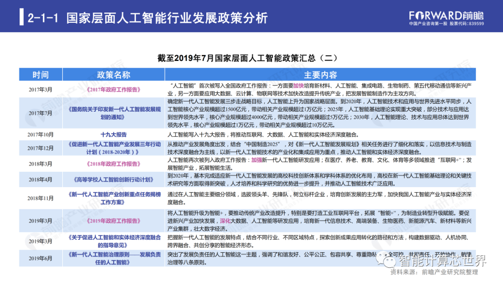Select the date cell 2018年4月
This screenshot has height=283, width=503.
pos(41,180)
